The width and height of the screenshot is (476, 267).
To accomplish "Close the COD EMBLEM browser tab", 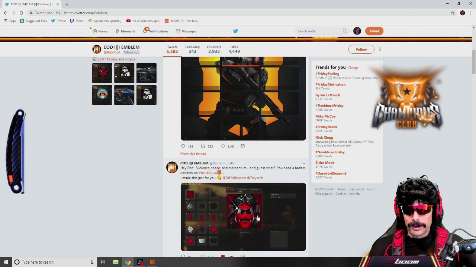I will click(57, 4).
